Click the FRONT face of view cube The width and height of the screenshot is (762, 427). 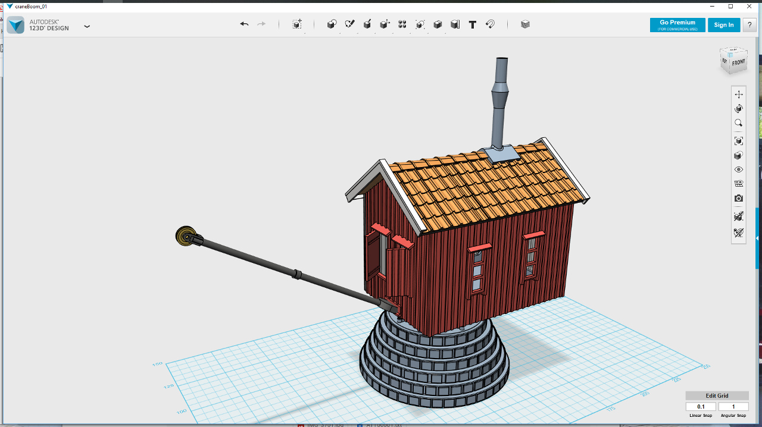[x=738, y=62]
